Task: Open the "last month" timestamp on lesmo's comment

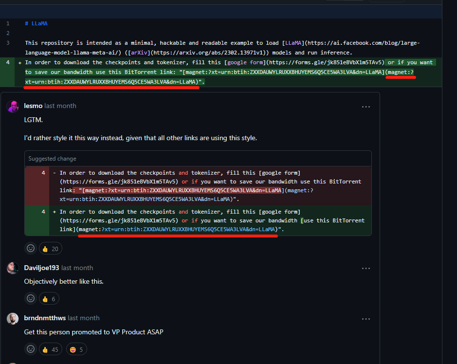Action: tap(60, 106)
